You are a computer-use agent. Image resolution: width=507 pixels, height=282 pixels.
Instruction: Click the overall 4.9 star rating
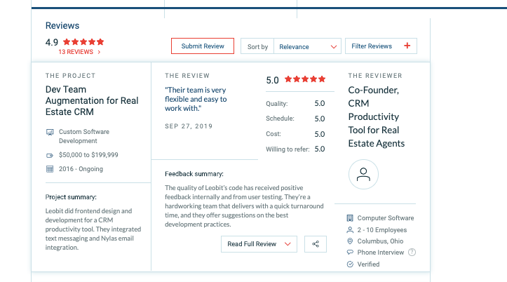point(83,41)
